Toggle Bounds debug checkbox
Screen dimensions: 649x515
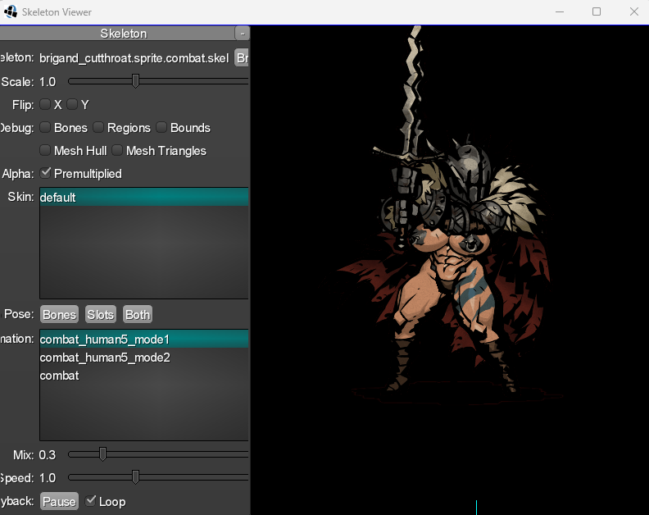[161, 127]
